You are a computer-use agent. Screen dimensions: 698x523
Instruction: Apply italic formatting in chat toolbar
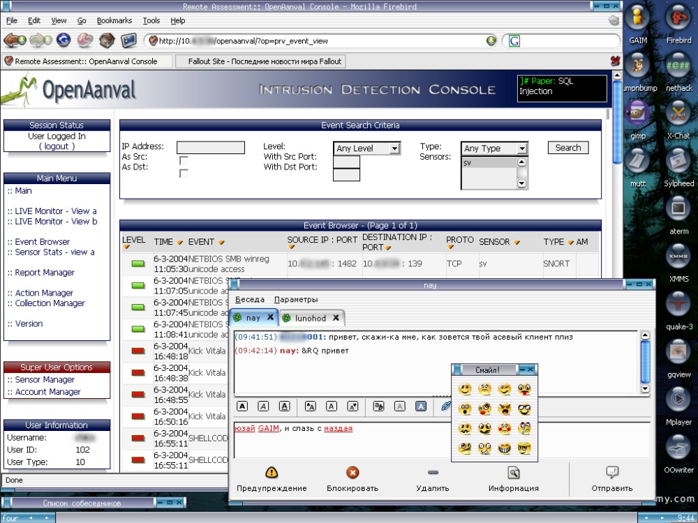click(x=263, y=406)
